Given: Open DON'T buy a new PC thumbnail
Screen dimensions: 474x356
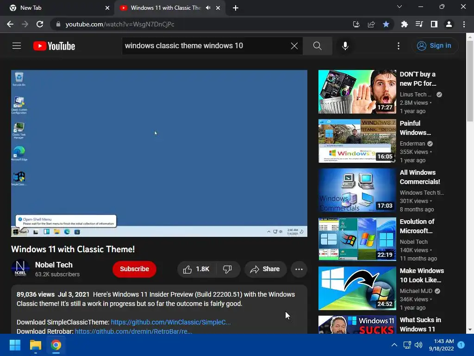Looking at the screenshot, I should (x=357, y=92).
